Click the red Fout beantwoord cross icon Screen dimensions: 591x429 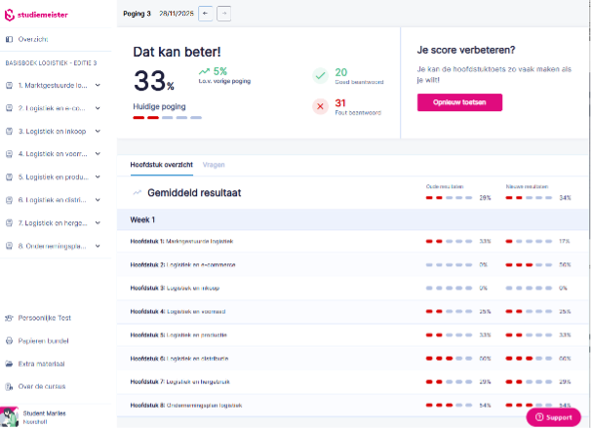[x=320, y=106]
